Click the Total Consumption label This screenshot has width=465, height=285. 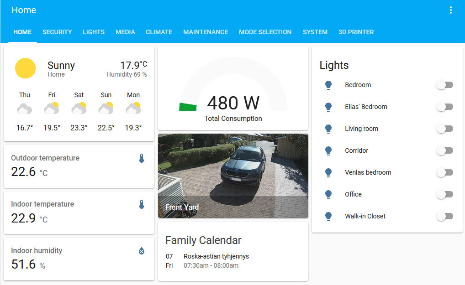[x=233, y=119]
